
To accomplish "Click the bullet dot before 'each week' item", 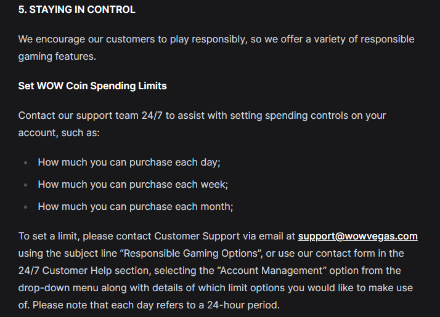I will pyautogui.click(x=26, y=185).
